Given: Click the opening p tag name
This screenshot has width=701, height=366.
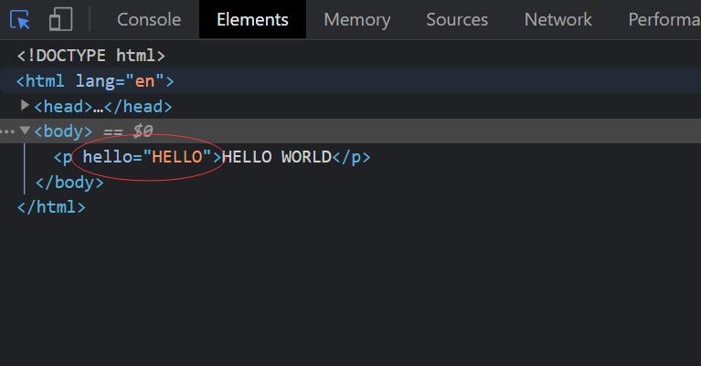Looking at the screenshot, I should tap(65, 157).
